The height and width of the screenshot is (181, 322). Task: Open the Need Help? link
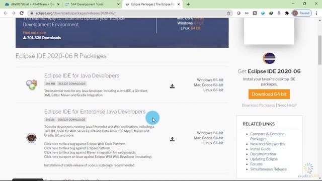tap(287, 105)
